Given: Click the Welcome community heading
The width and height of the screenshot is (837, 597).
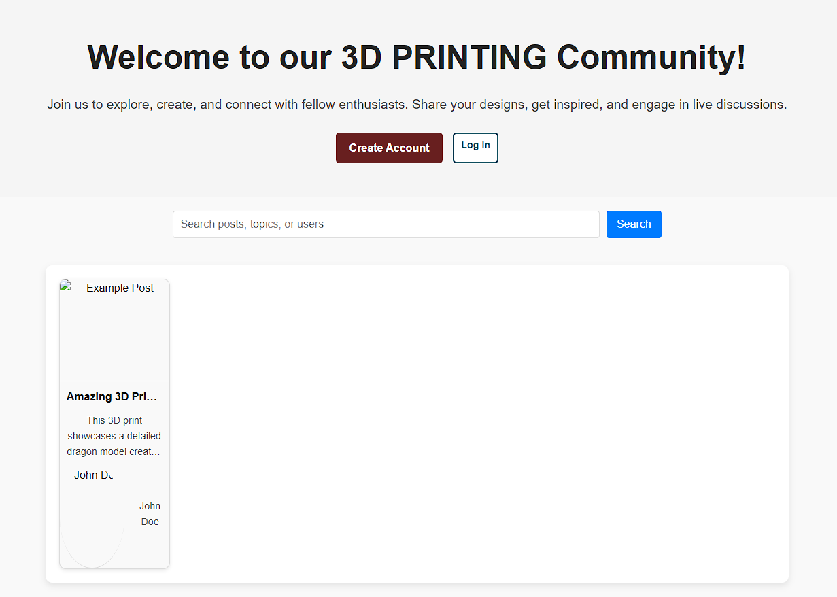Looking at the screenshot, I should [x=417, y=58].
